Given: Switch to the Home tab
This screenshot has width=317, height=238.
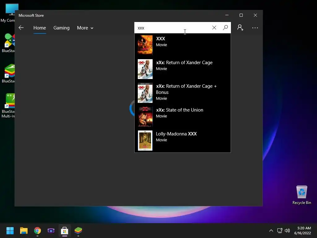Looking at the screenshot, I should pos(40,28).
